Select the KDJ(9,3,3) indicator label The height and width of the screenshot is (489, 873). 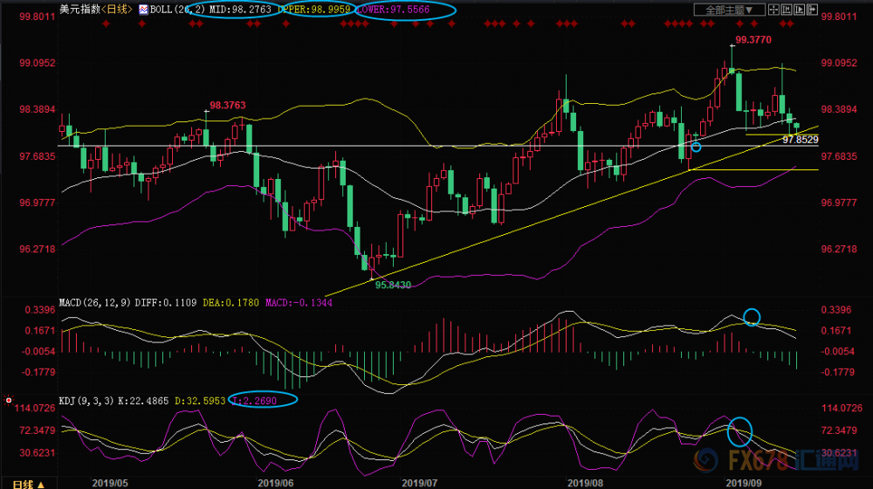tap(86, 401)
